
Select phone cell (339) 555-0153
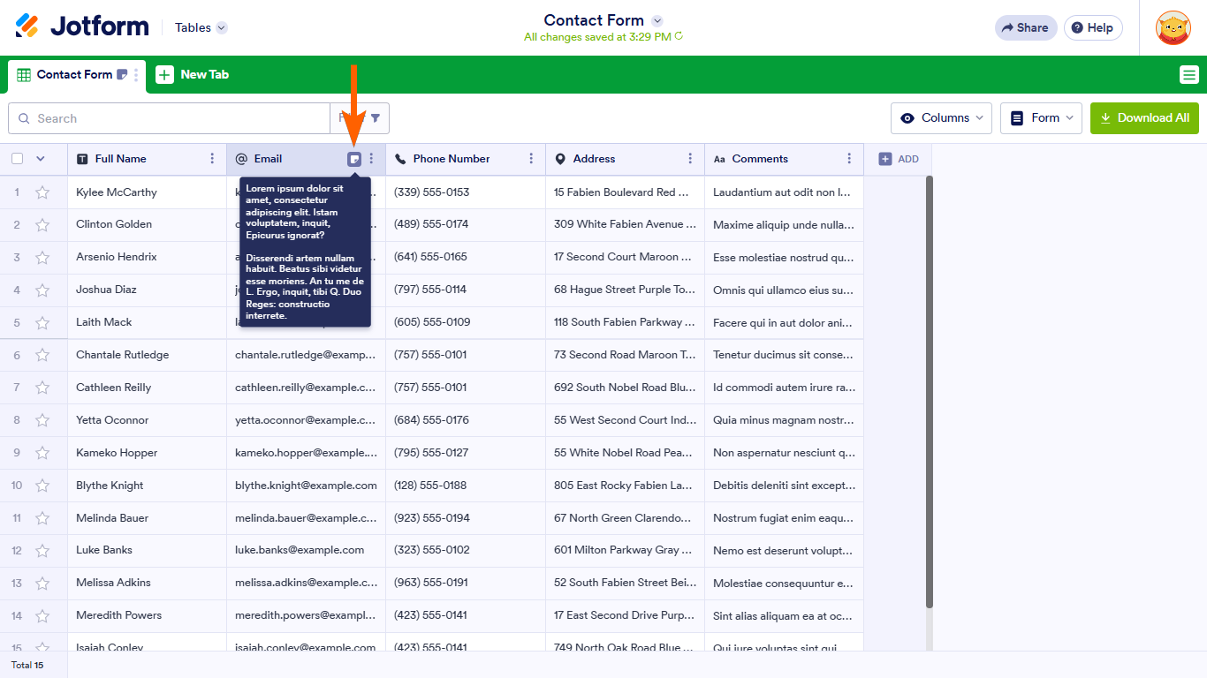tap(466, 192)
